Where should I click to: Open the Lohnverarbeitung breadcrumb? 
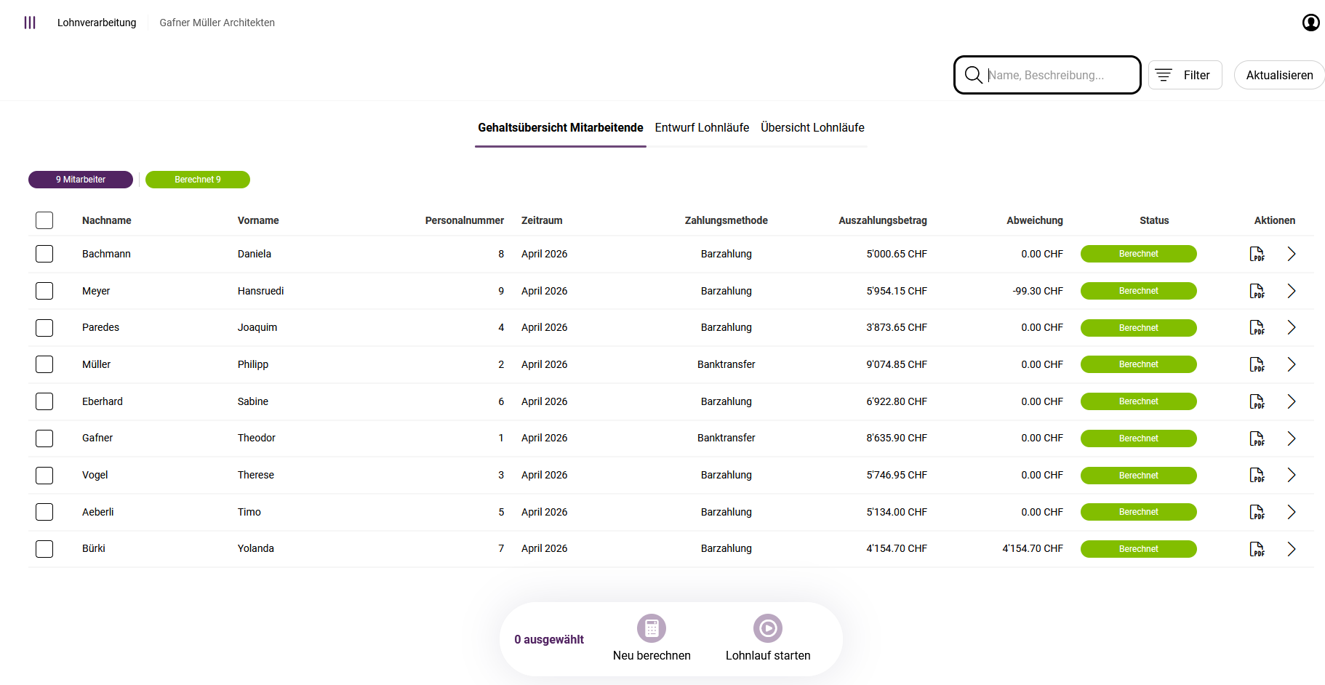[97, 23]
